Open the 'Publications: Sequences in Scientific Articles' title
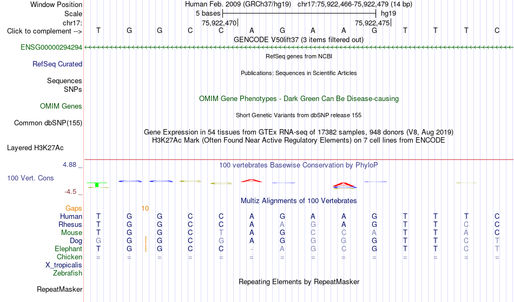This screenshot has height=302, width=514. [299, 73]
